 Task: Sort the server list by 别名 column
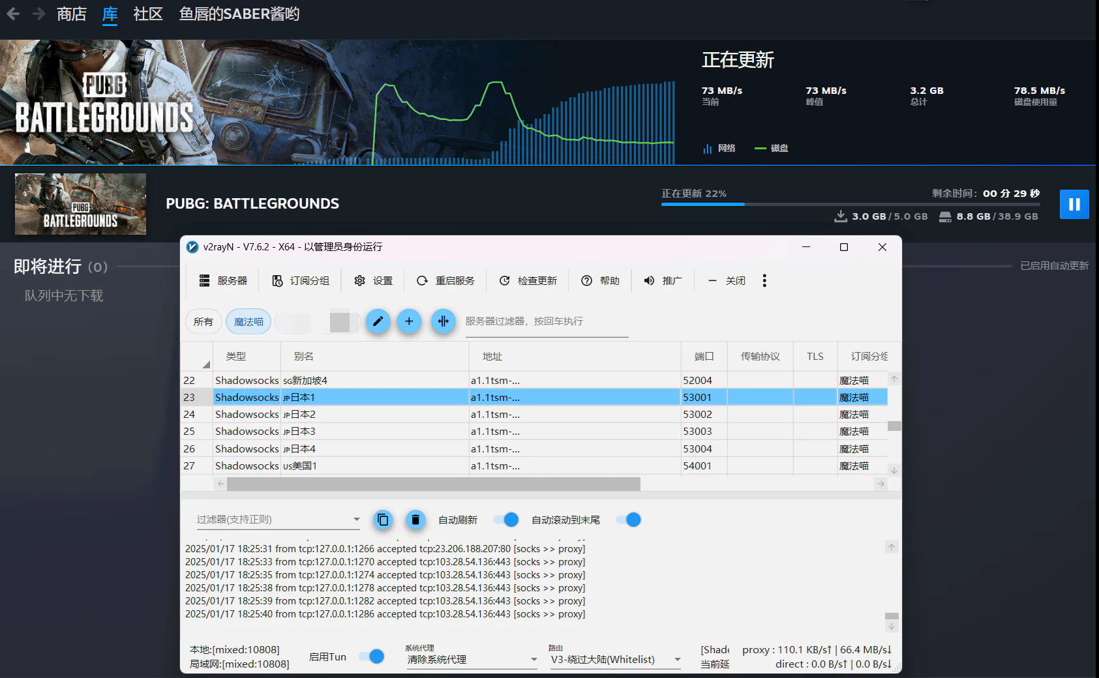(x=374, y=356)
